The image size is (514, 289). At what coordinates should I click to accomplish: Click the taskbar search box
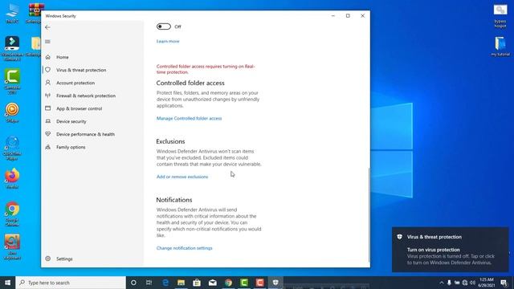[71, 283]
